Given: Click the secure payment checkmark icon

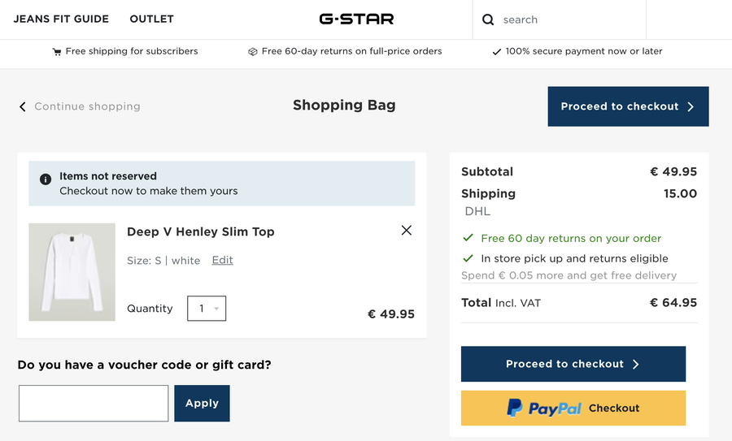Looking at the screenshot, I should point(496,51).
